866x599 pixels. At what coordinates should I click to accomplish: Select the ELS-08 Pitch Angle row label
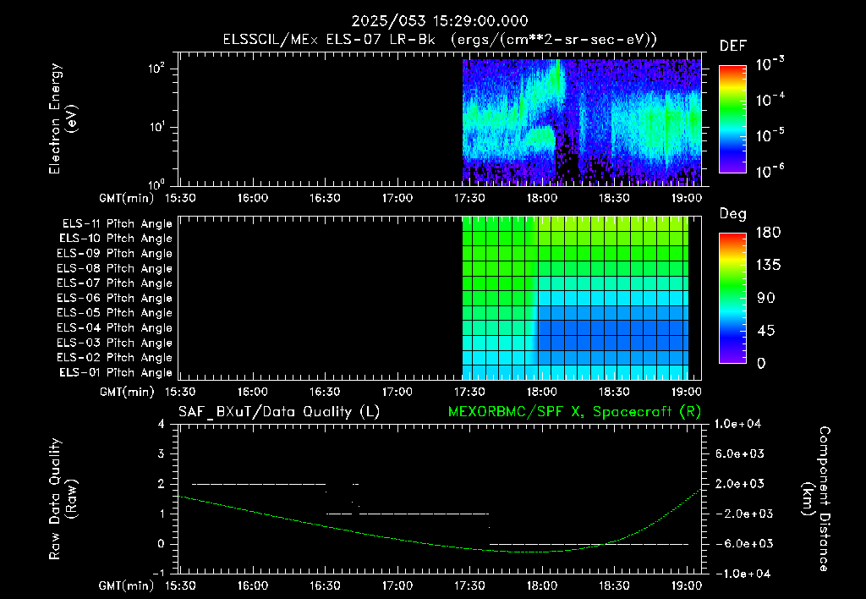point(115,268)
